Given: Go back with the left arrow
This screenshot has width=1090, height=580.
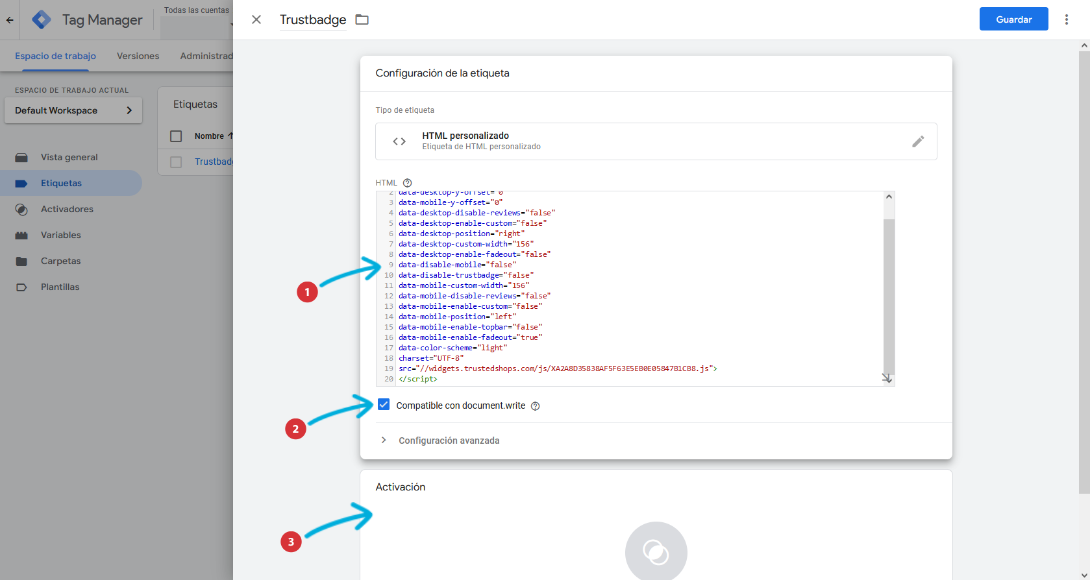Looking at the screenshot, I should (x=10, y=19).
